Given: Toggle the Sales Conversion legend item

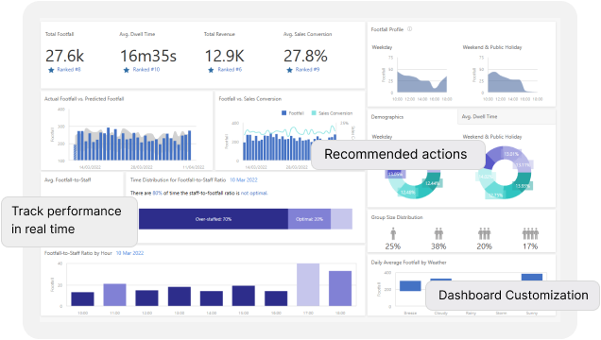Looking at the screenshot, I should [x=332, y=113].
